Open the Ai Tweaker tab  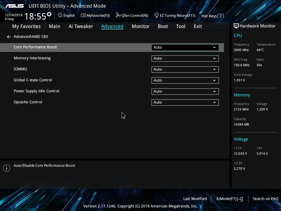[x=81, y=26]
